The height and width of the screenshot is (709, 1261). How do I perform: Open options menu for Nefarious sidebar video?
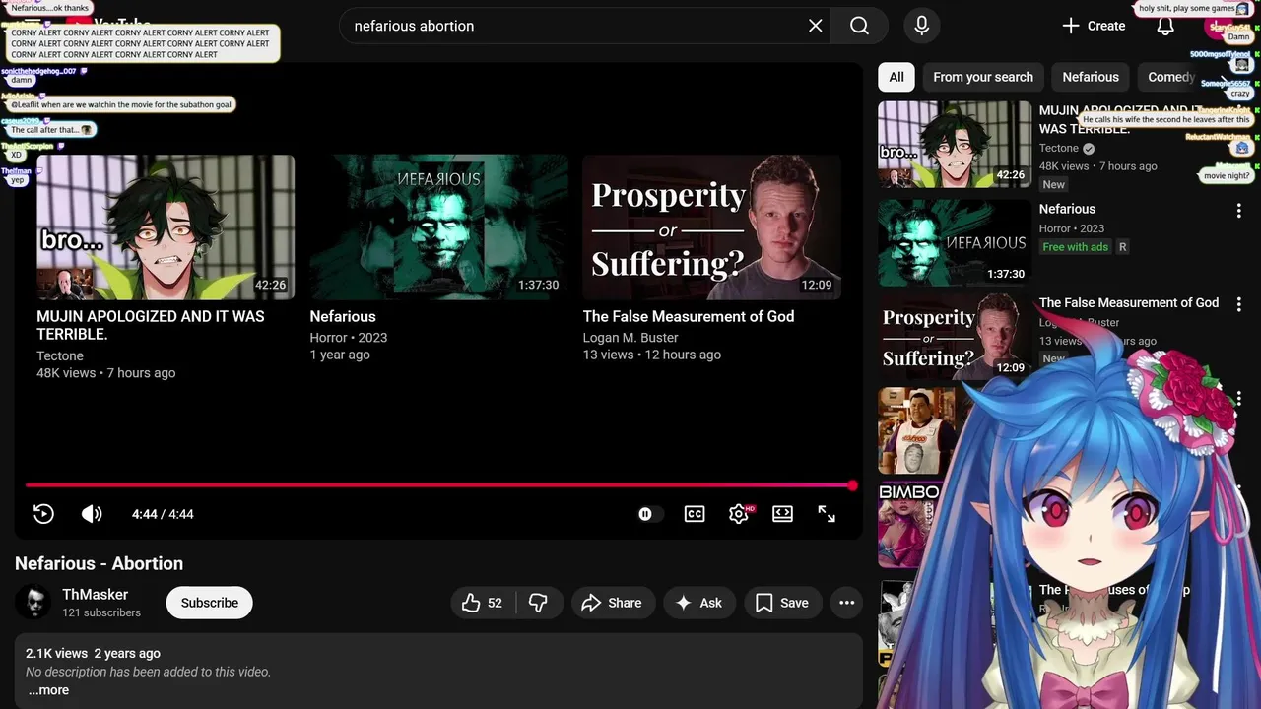tap(1239, 211)
